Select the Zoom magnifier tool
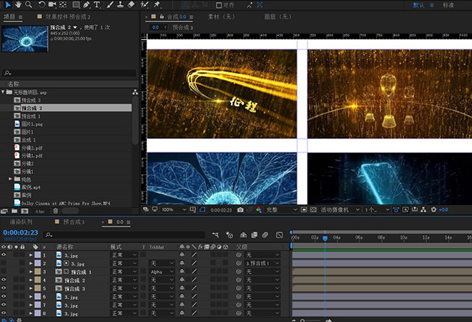Screen dimensions: 472x322 point(29,5)
